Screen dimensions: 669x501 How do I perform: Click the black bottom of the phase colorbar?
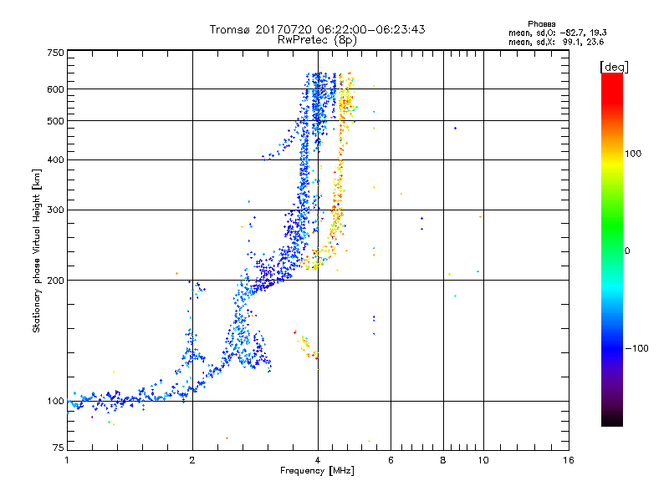tap(612, 420)
